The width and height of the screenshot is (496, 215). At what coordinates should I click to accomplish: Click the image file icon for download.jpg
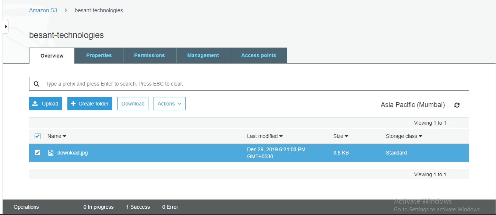pyautogui.click(x=51, y=153)
